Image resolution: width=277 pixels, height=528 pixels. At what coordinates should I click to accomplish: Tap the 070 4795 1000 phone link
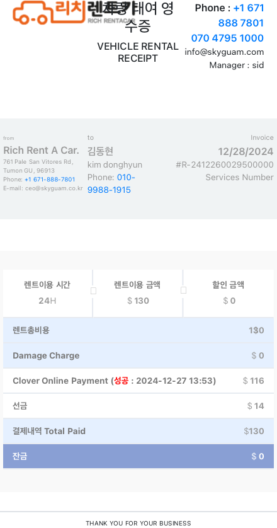tap(227, 38)
